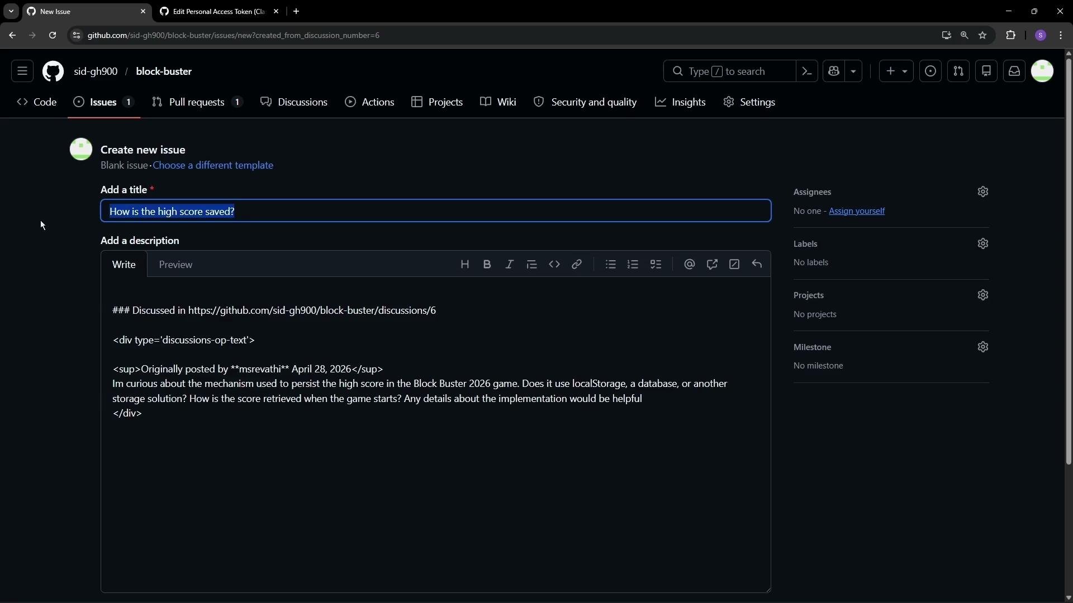Reload the current page
Viewport: 1073px width, 603px height.
(53, 35)
